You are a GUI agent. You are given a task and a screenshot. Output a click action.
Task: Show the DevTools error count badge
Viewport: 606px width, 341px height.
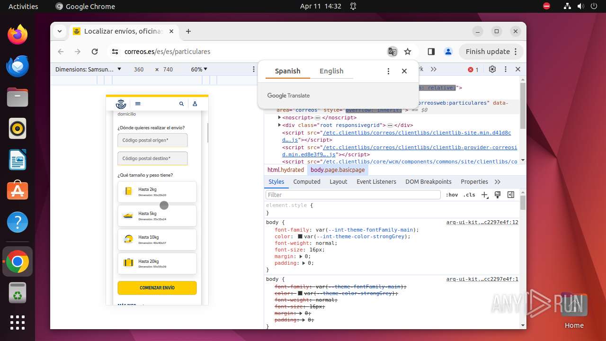tap(473, 70)
